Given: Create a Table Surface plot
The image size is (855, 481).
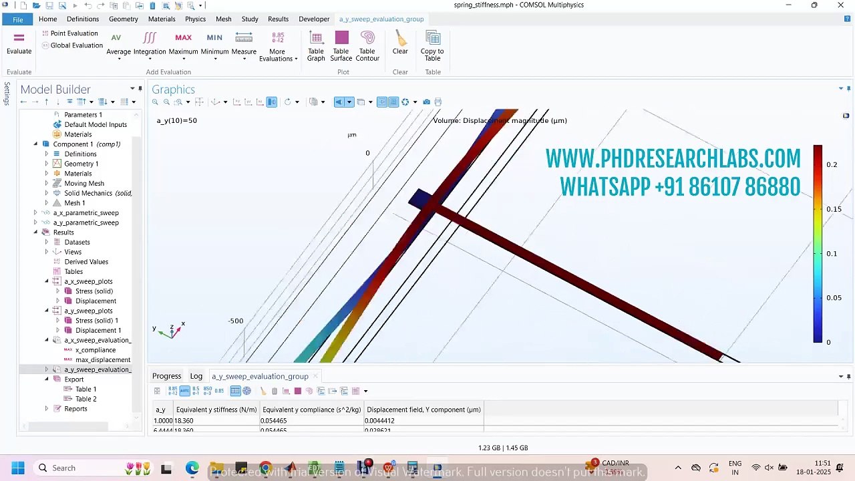Looking at the screenshot, I should (x=341, y=46).
